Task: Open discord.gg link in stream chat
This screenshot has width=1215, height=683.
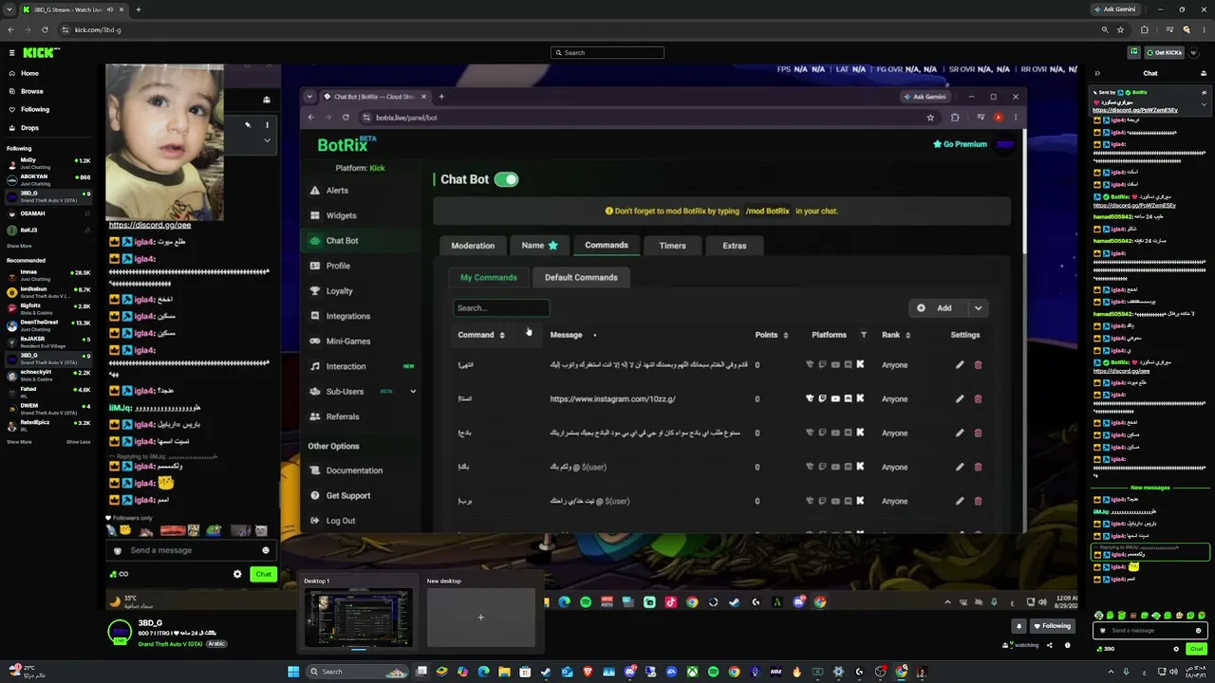Action: coord(150,226)
